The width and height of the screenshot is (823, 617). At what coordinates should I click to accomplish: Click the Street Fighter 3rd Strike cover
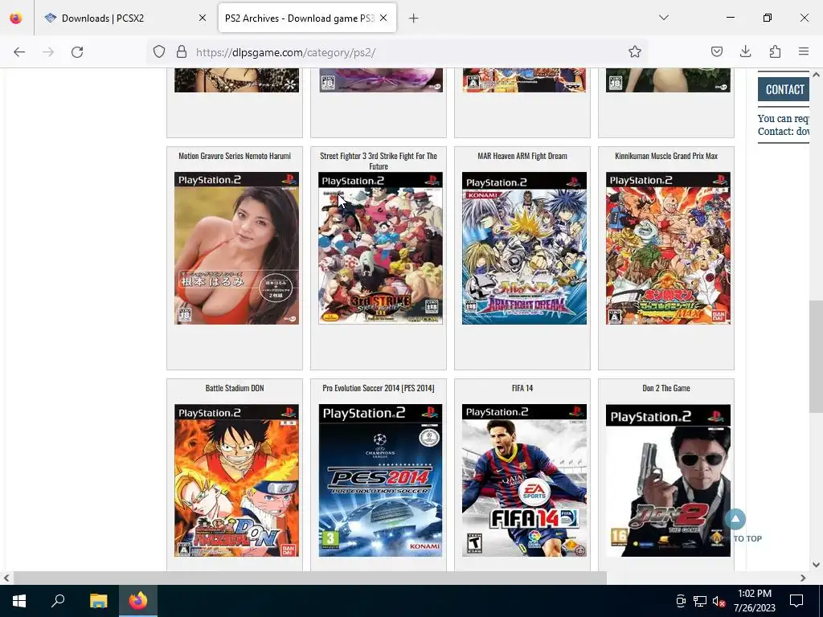point(380,248)
